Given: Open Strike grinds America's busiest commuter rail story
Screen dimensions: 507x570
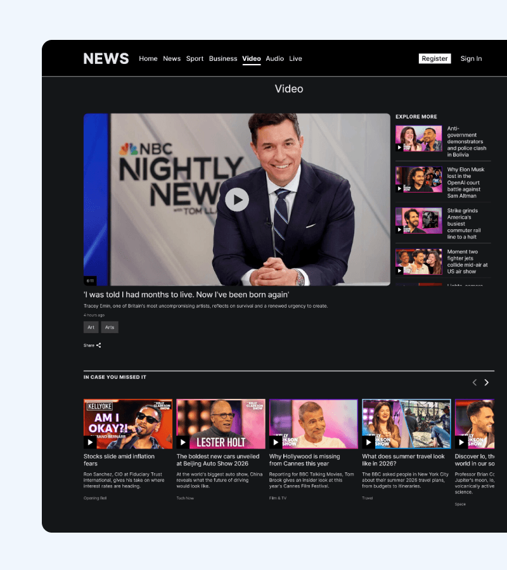Looking at the screenshot, I should (x=464, y=224).
